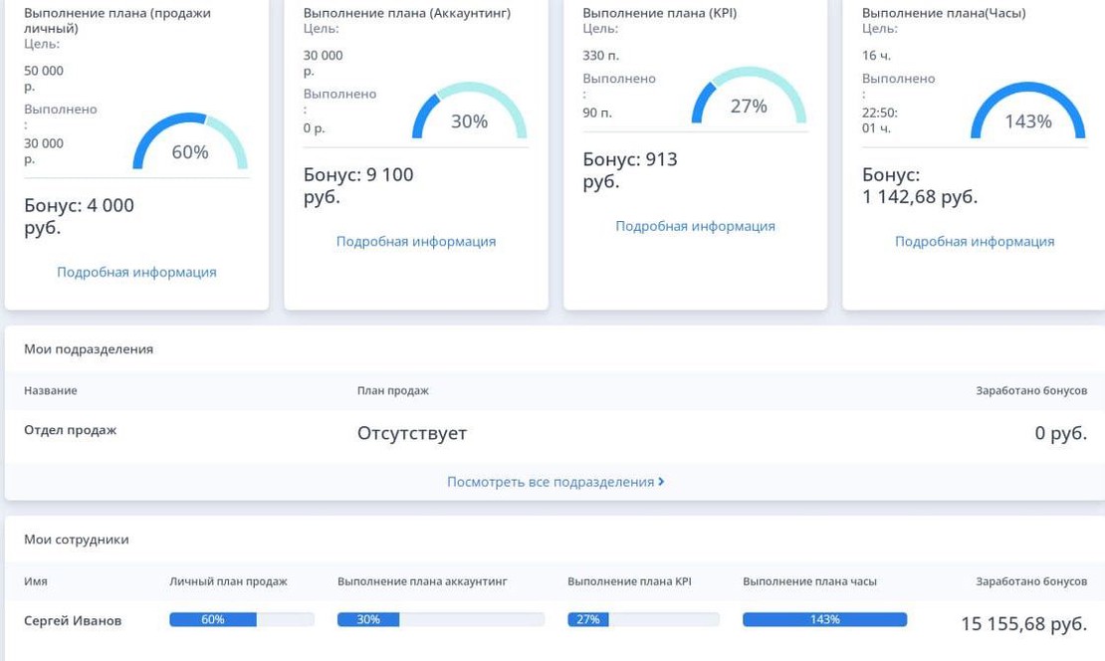
Task: Open Подробная информация in the Часы card
Action: tap(974, 241)
